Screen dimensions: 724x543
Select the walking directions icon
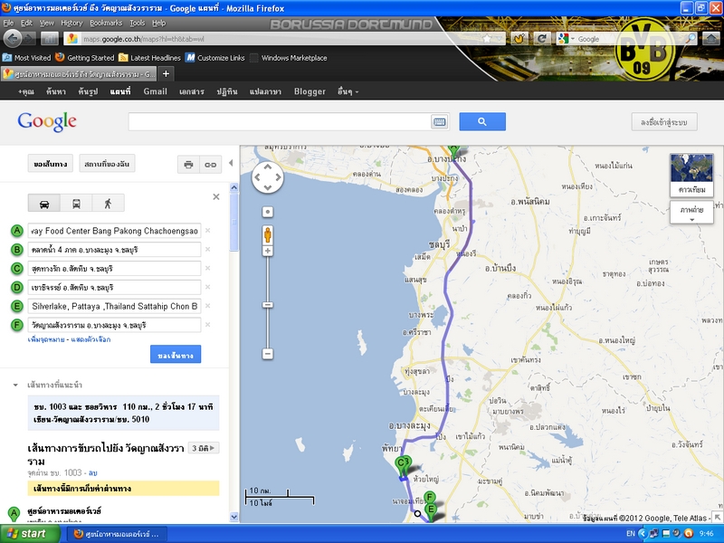click(x=108, y=204)
